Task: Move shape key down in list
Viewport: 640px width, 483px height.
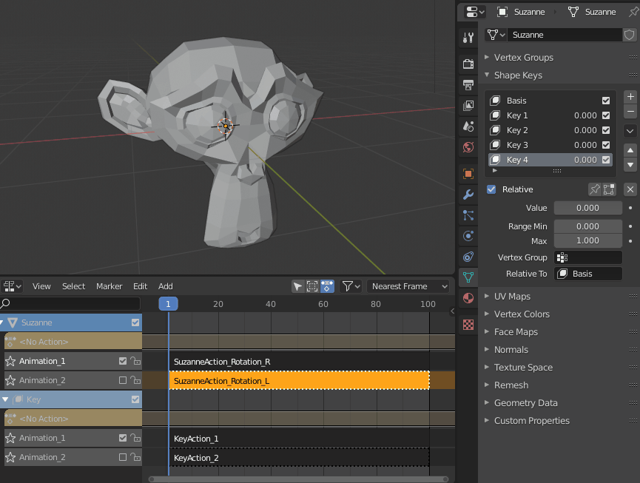Action: [630, 165]
